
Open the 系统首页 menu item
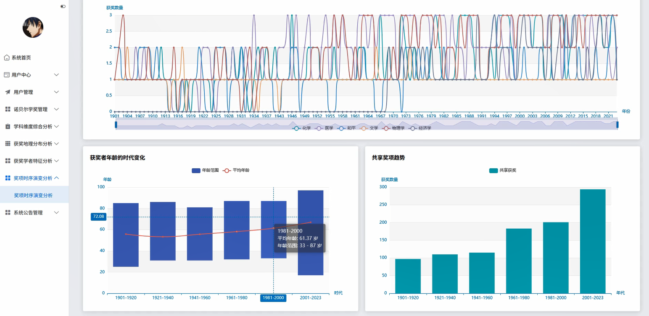34,57
